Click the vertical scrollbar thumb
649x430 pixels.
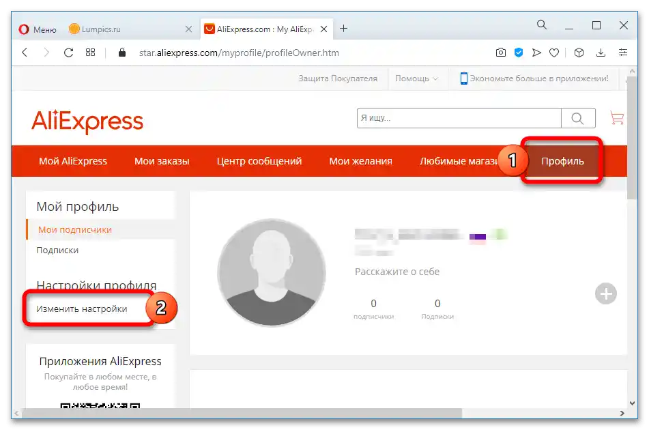pos(632,137)
